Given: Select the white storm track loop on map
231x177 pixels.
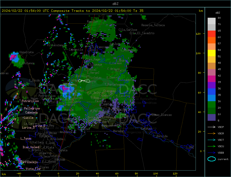Looking at the screenshot, I should (84, 81).
